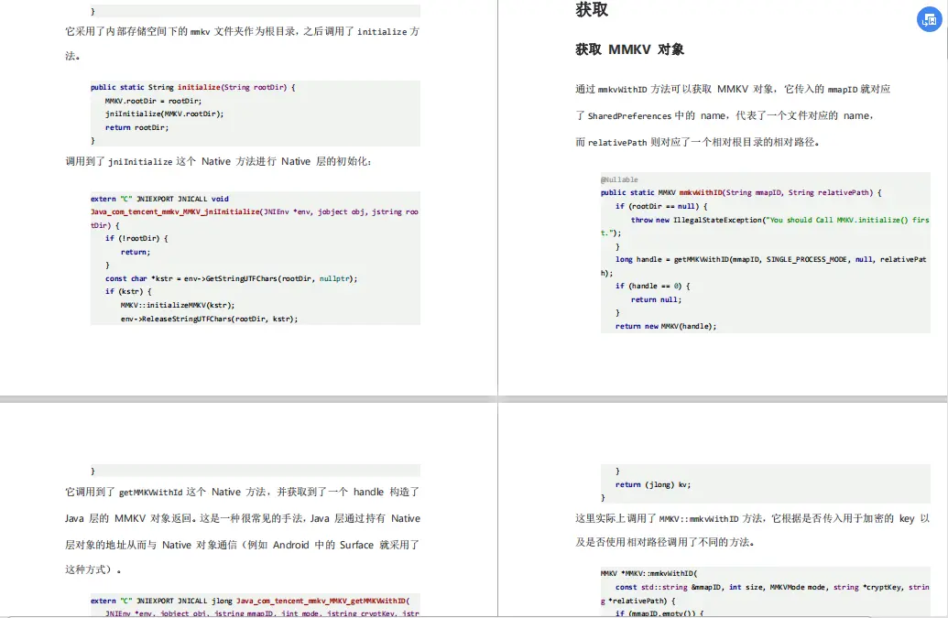
Task: Click code line "long handle = getMMKVWithID(mmapID"
Action: [771, 259]
